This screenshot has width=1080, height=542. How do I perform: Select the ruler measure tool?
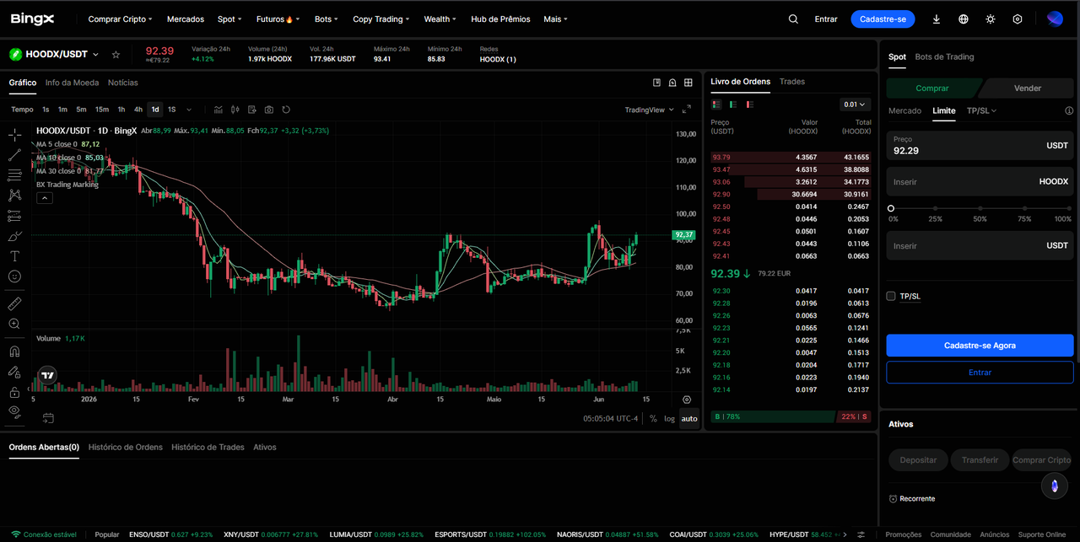[x=14, y=303]
